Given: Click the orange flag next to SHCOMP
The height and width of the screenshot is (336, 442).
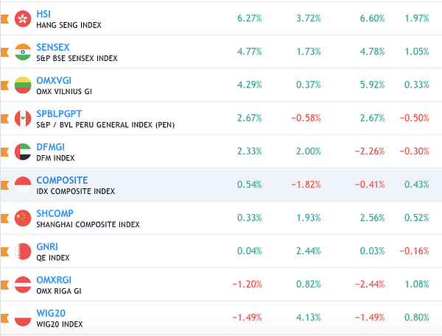Looking at the screenshot, I should click(x=5, y=218).
